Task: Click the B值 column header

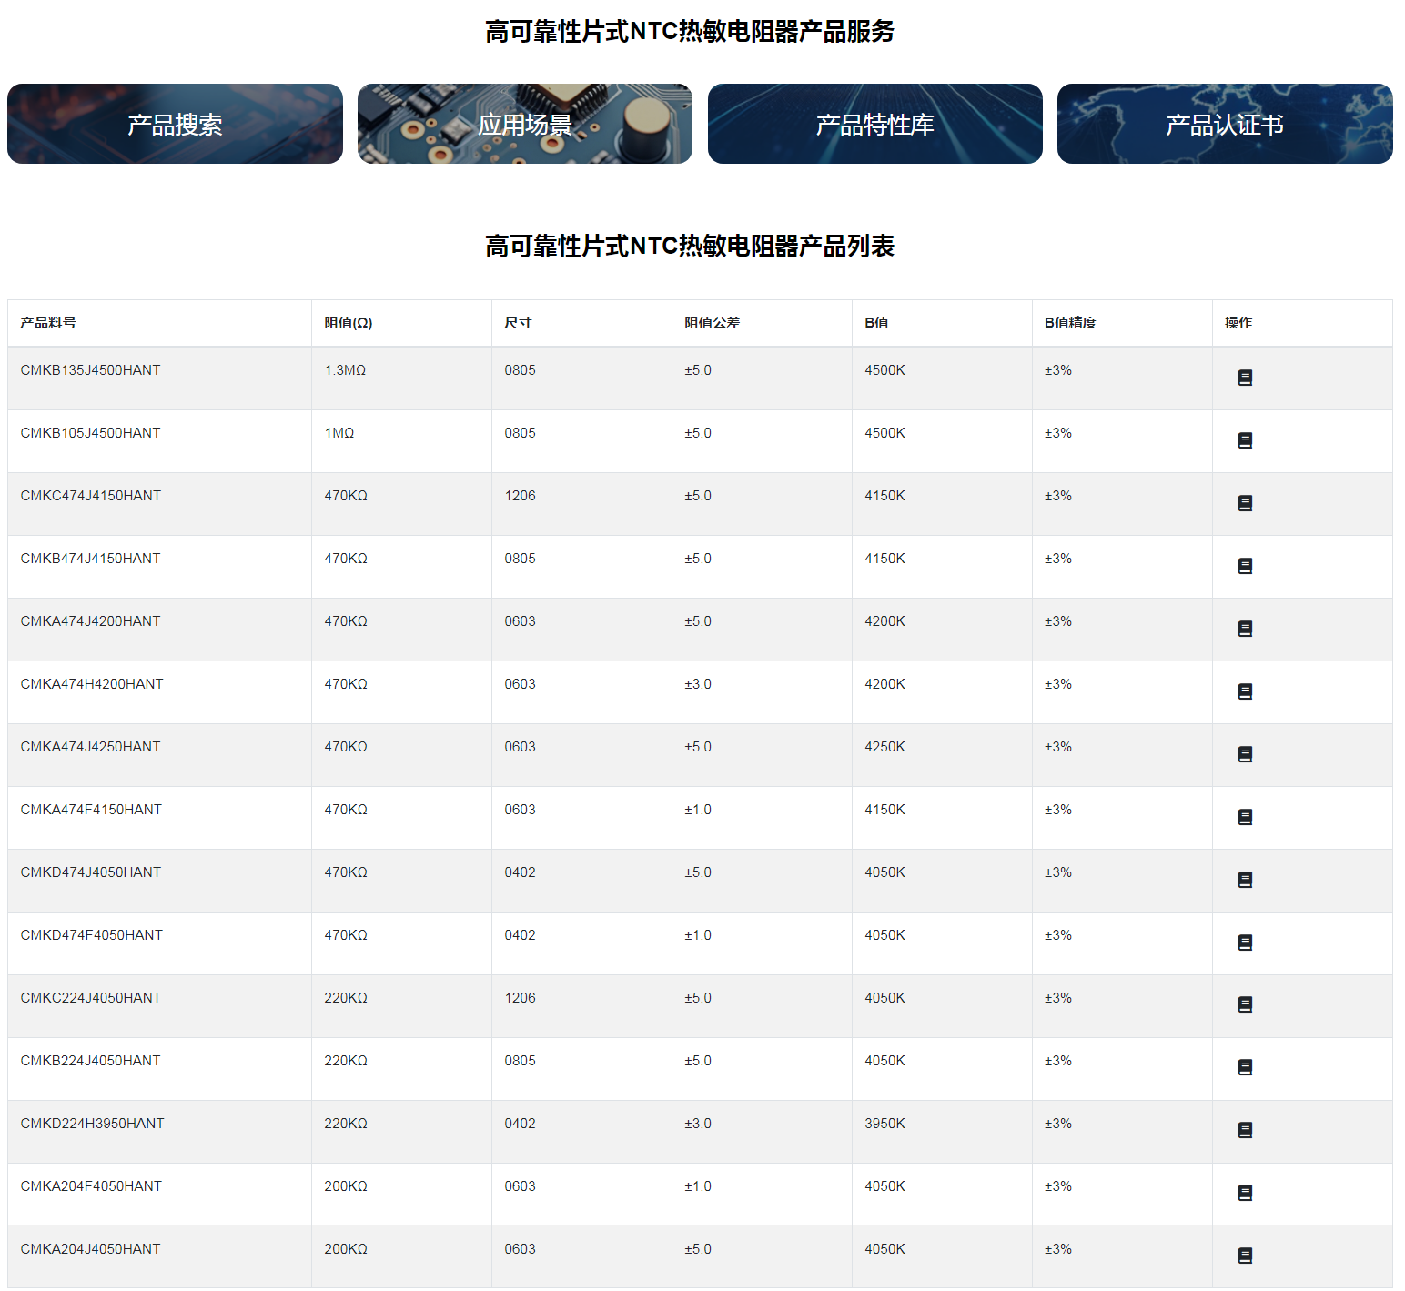Action: point(876,322)
